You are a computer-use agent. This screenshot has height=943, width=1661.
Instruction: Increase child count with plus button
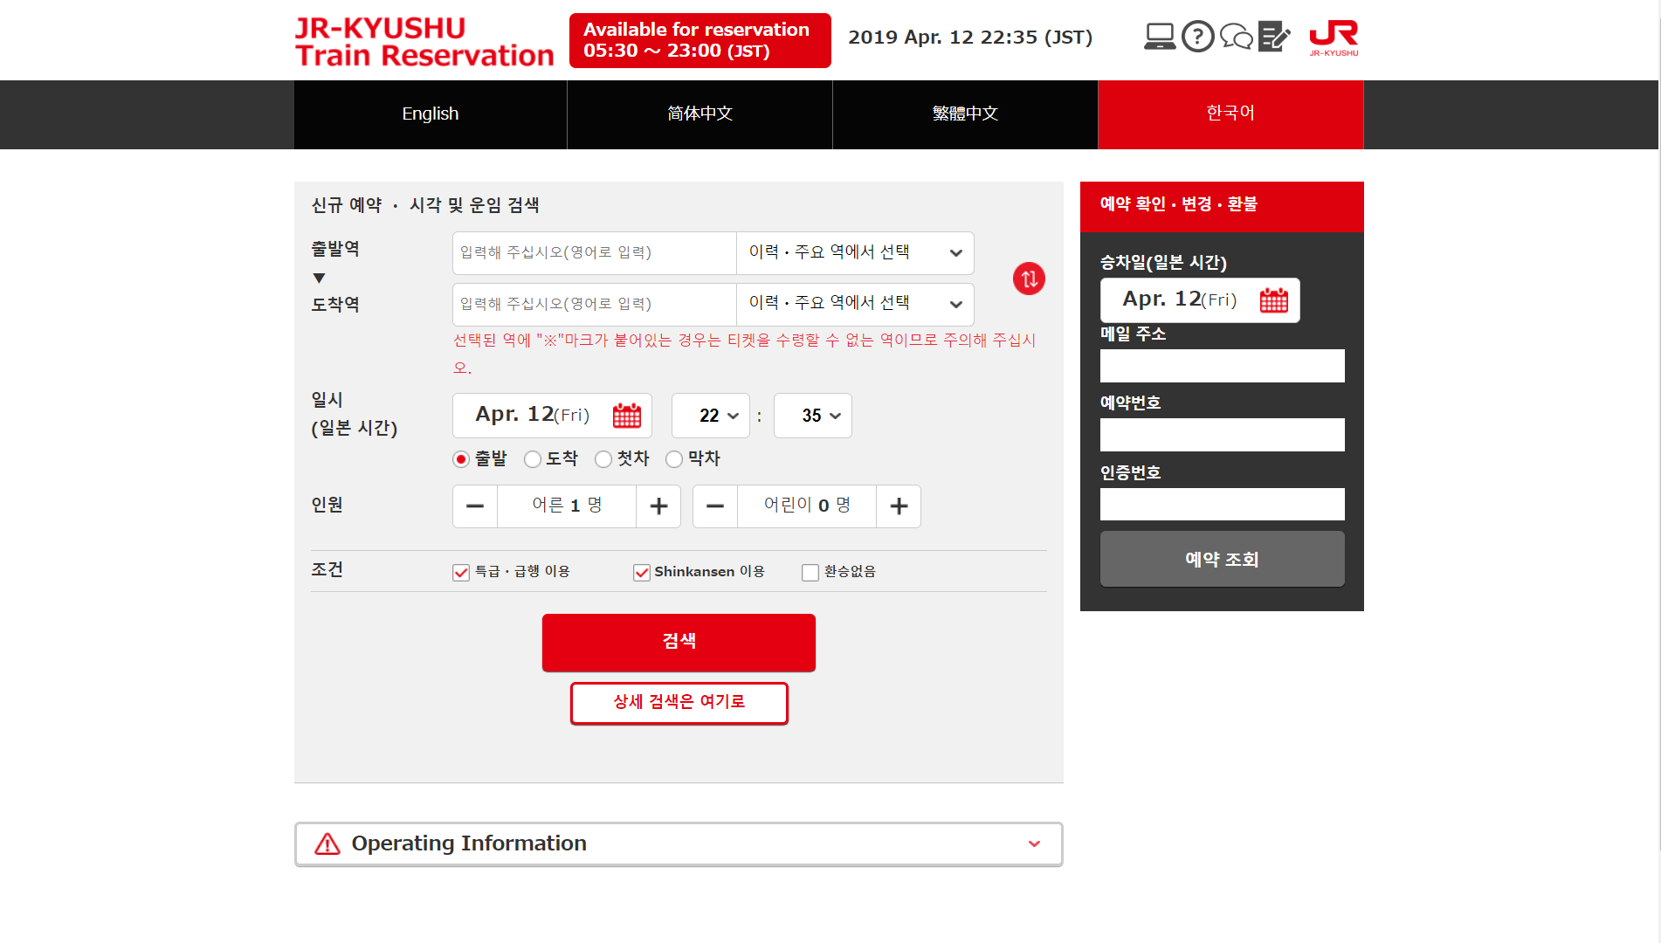point(899,506)
